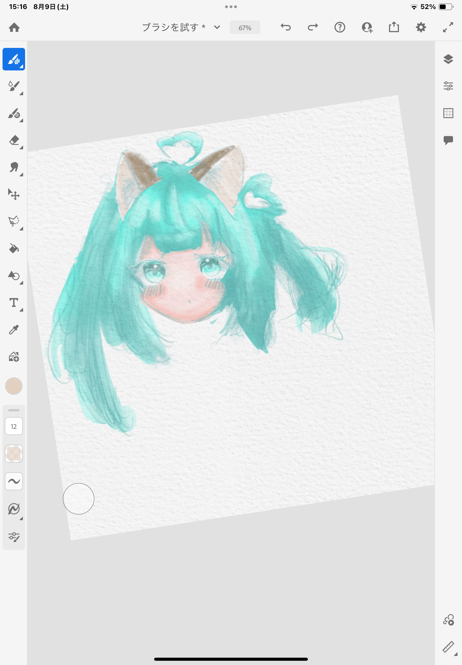Screen dimensions: 462x665
Task: Open the timelapse recording options
Action: [x=448, y=620]
